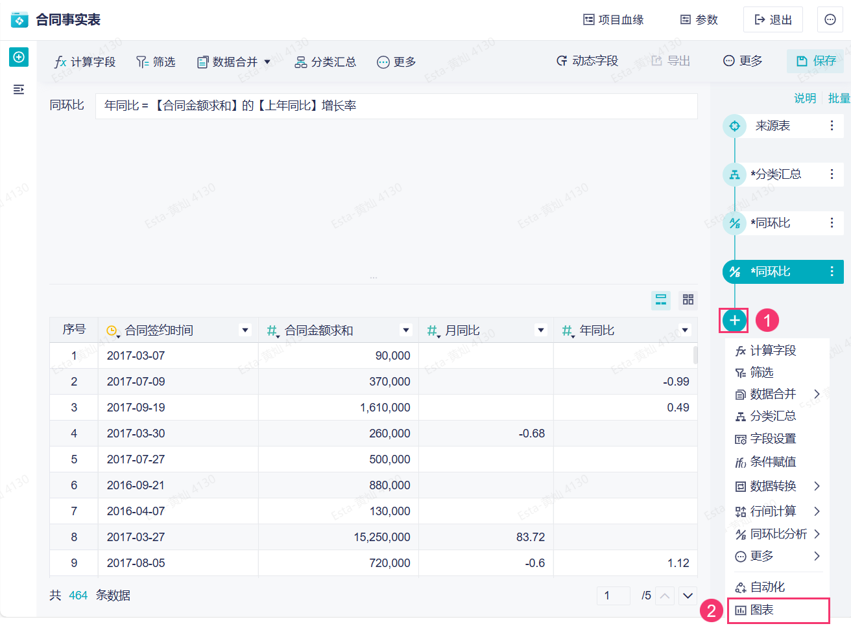Click the highlighted 同环比 step label

click(771, 272)
